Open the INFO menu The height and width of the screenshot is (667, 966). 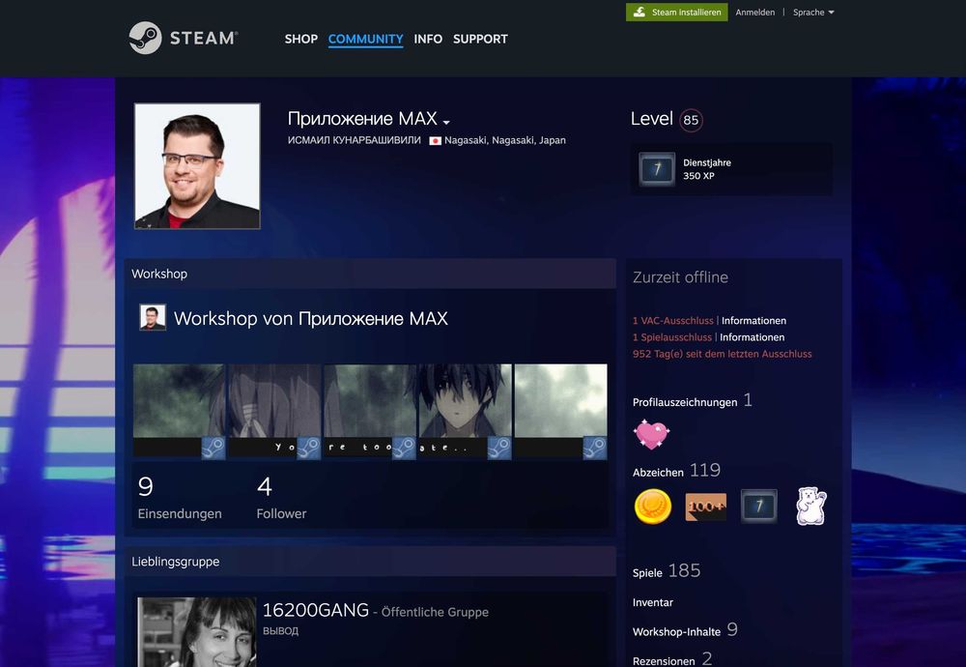coord(428,39)
